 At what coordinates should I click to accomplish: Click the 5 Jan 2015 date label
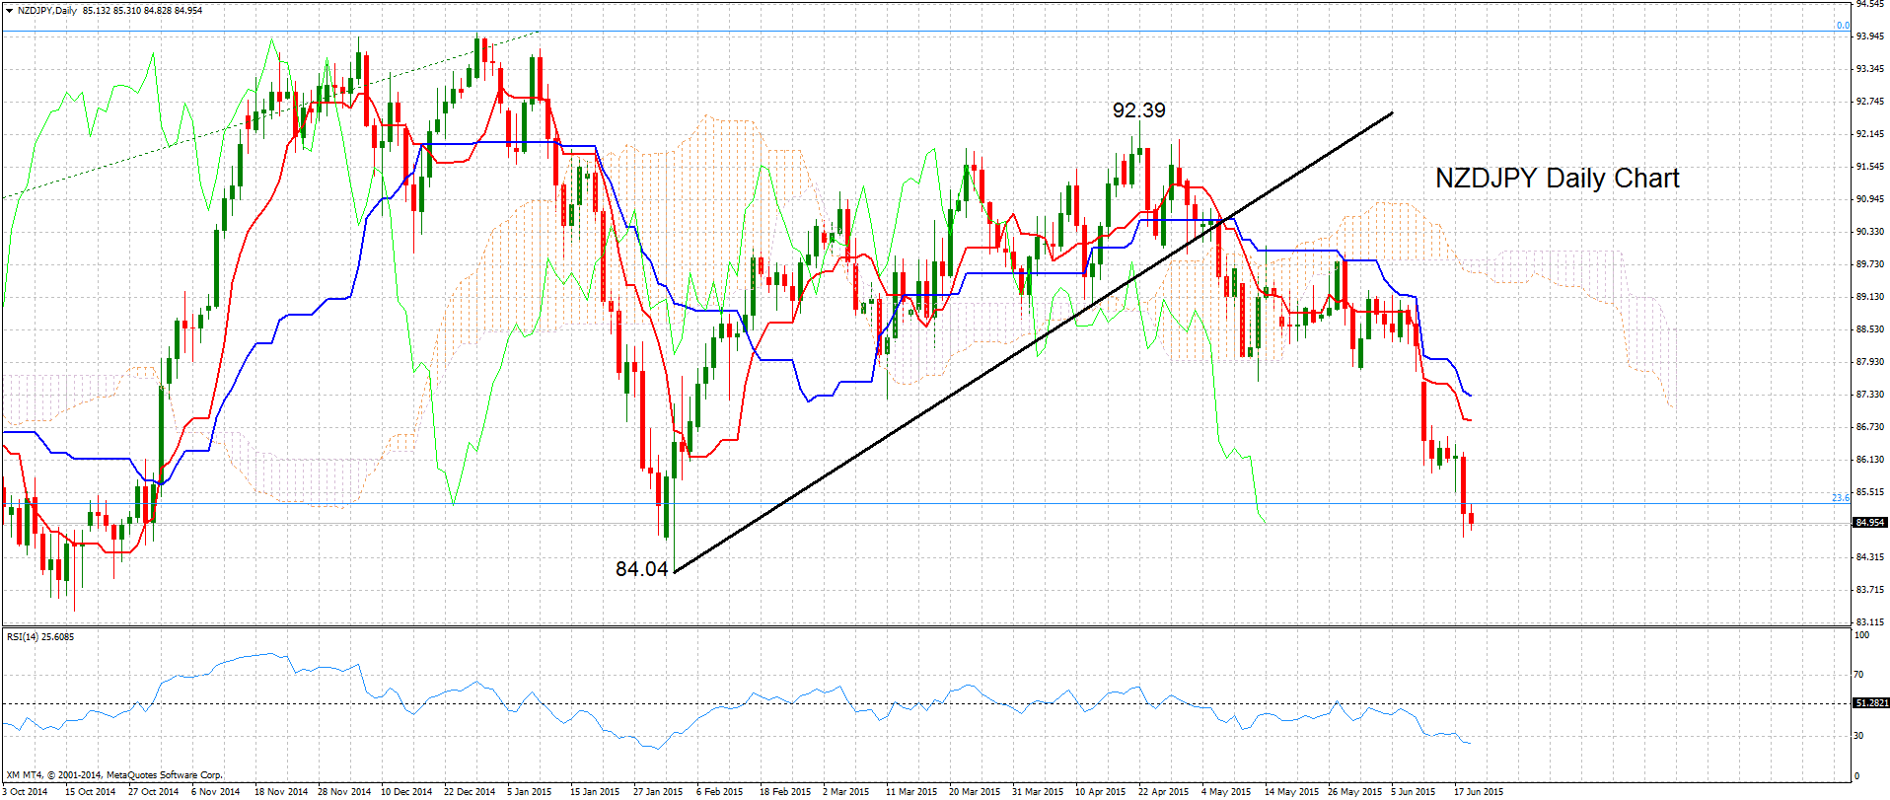[x=530, y=791]
